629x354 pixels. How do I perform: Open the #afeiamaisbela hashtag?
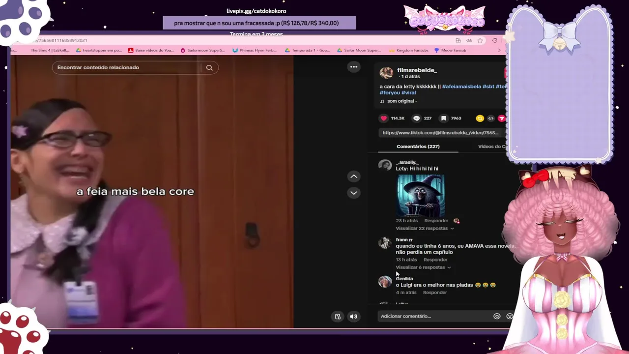click(x=461, y=87)
